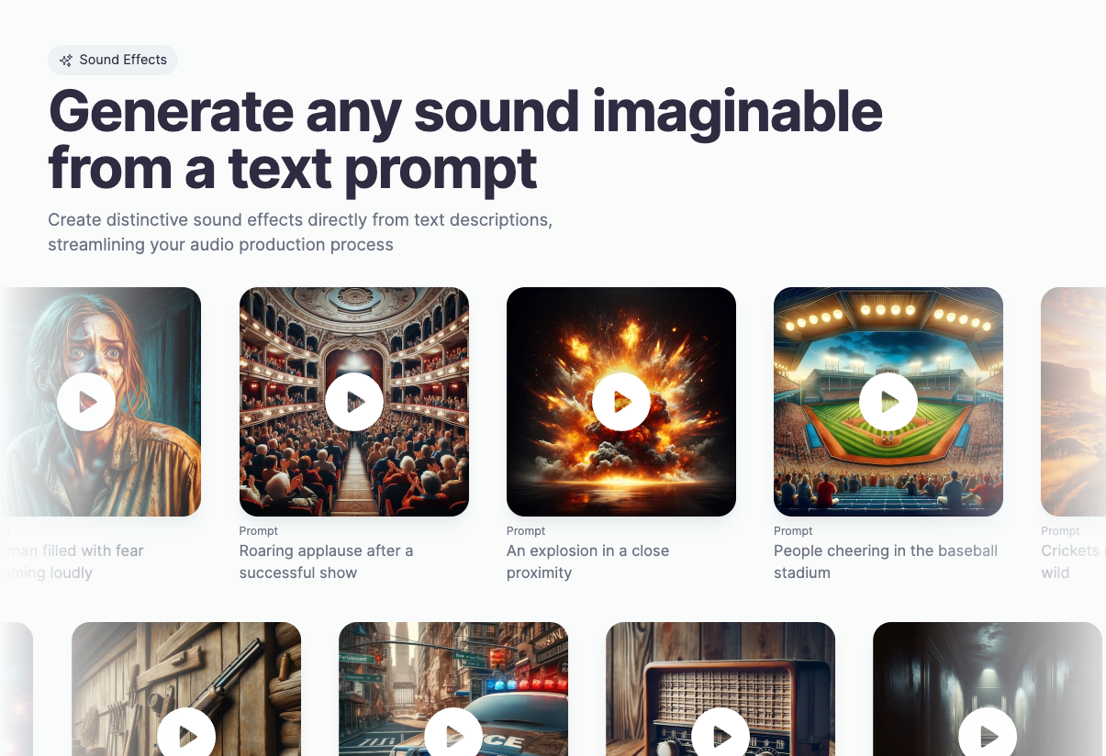Play the frightened woman screaming sound
This screenshot has width=1106, height=756.
point(86,402)
